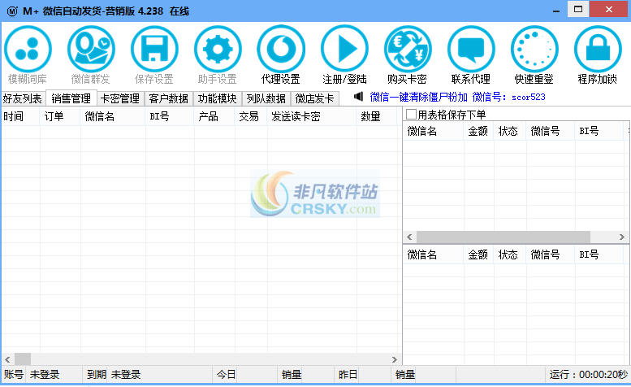
Task: Click the 运行 timer in status bar
Action: (x=589, y=375)
